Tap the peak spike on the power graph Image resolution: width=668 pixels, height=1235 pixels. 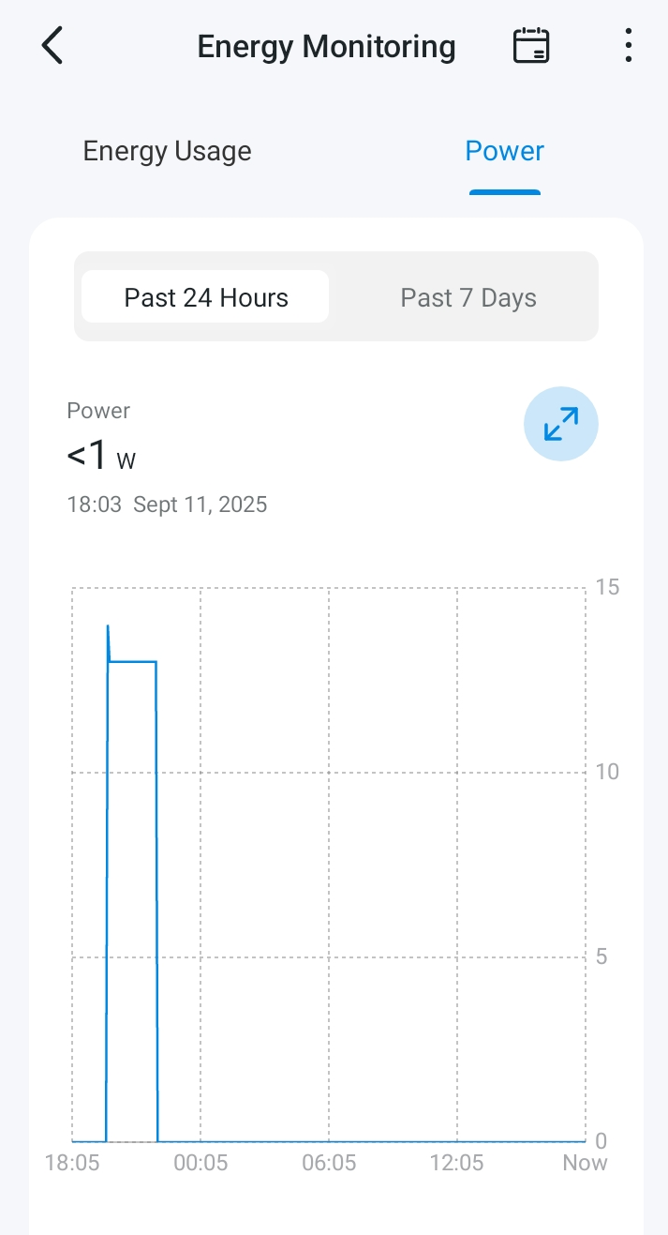point(108,626)
